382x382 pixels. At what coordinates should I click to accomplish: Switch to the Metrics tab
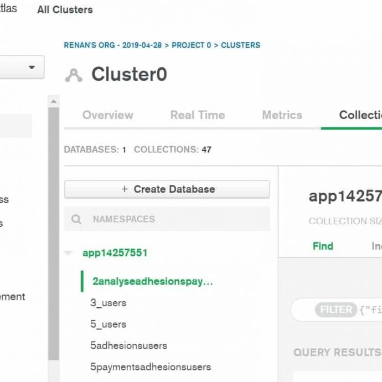point(282,115)
